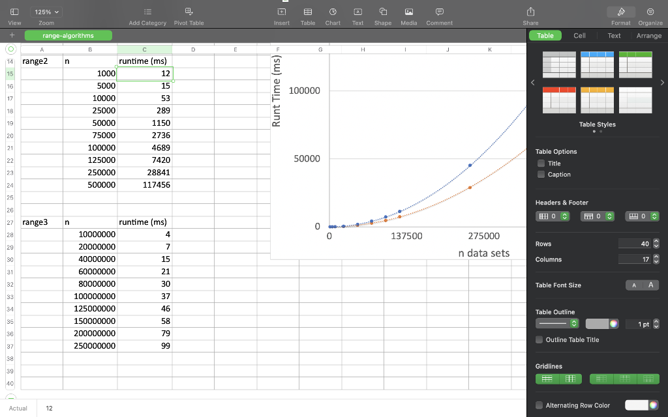Apply the blue header table style
668x417 pixels.
point(598,65)
